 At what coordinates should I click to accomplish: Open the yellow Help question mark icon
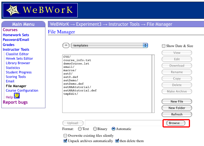point(17,96)
